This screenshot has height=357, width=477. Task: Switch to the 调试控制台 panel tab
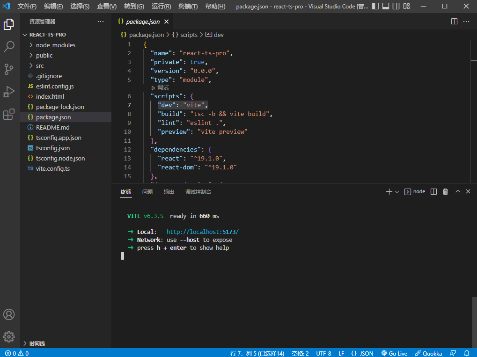pos(198,192)
